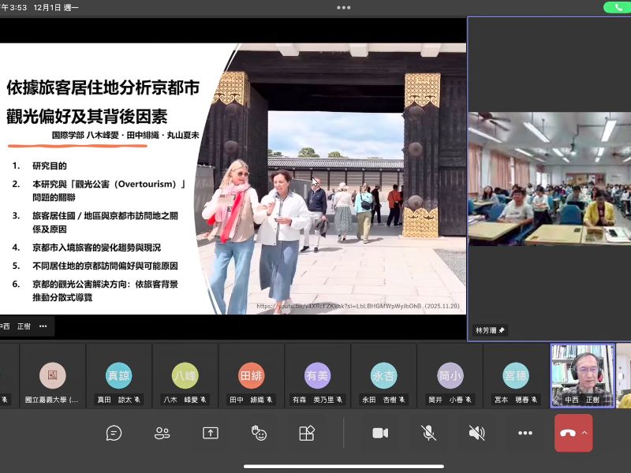Unmute the speaker audio

coord(476,433)
